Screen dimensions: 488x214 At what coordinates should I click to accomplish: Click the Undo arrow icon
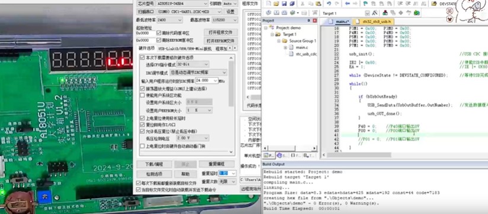coord(328,4)
